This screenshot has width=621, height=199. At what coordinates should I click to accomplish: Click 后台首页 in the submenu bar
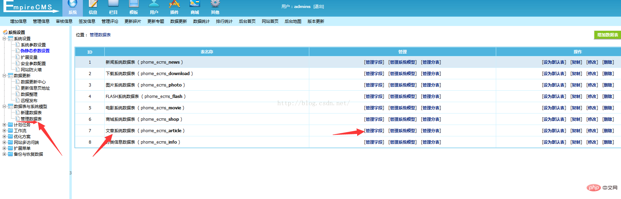[x=247, y=21]
